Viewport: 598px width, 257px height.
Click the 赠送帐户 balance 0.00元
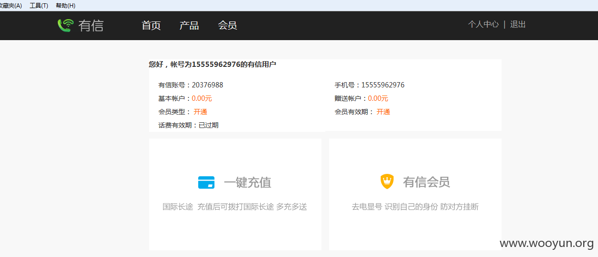[378, 98]
